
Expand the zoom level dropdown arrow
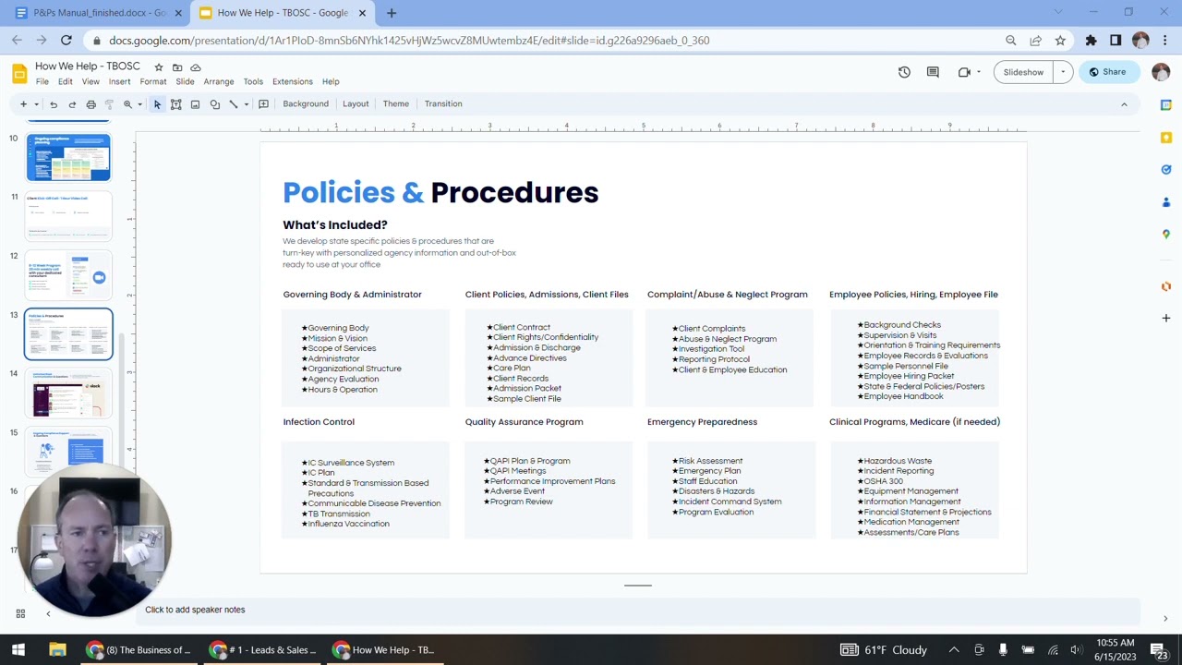pos(139,104)
